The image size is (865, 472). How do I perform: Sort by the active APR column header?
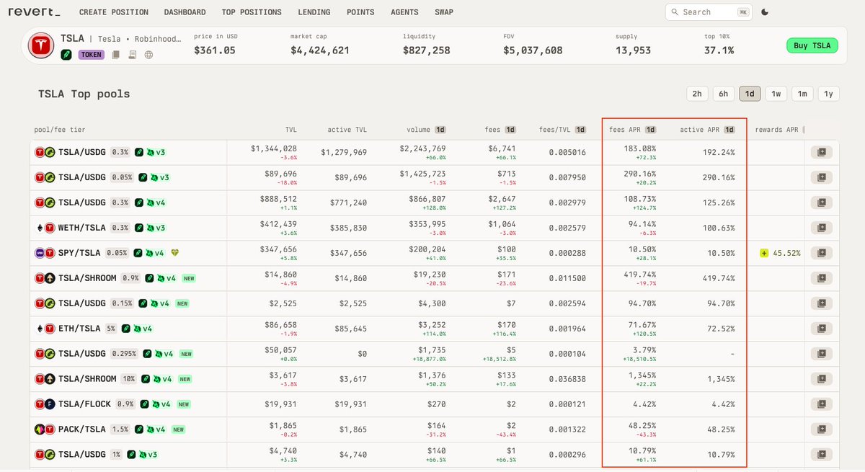pos(708,130)
